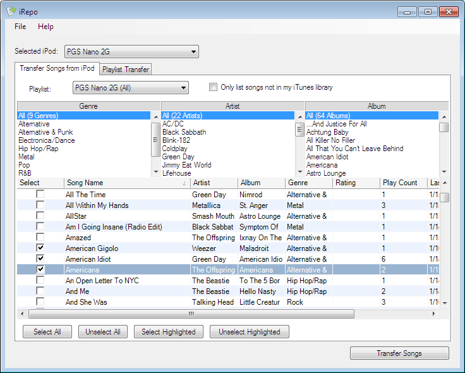Click the Artist list scrollbar thumb
465x373 pixels.
point(300,130)
